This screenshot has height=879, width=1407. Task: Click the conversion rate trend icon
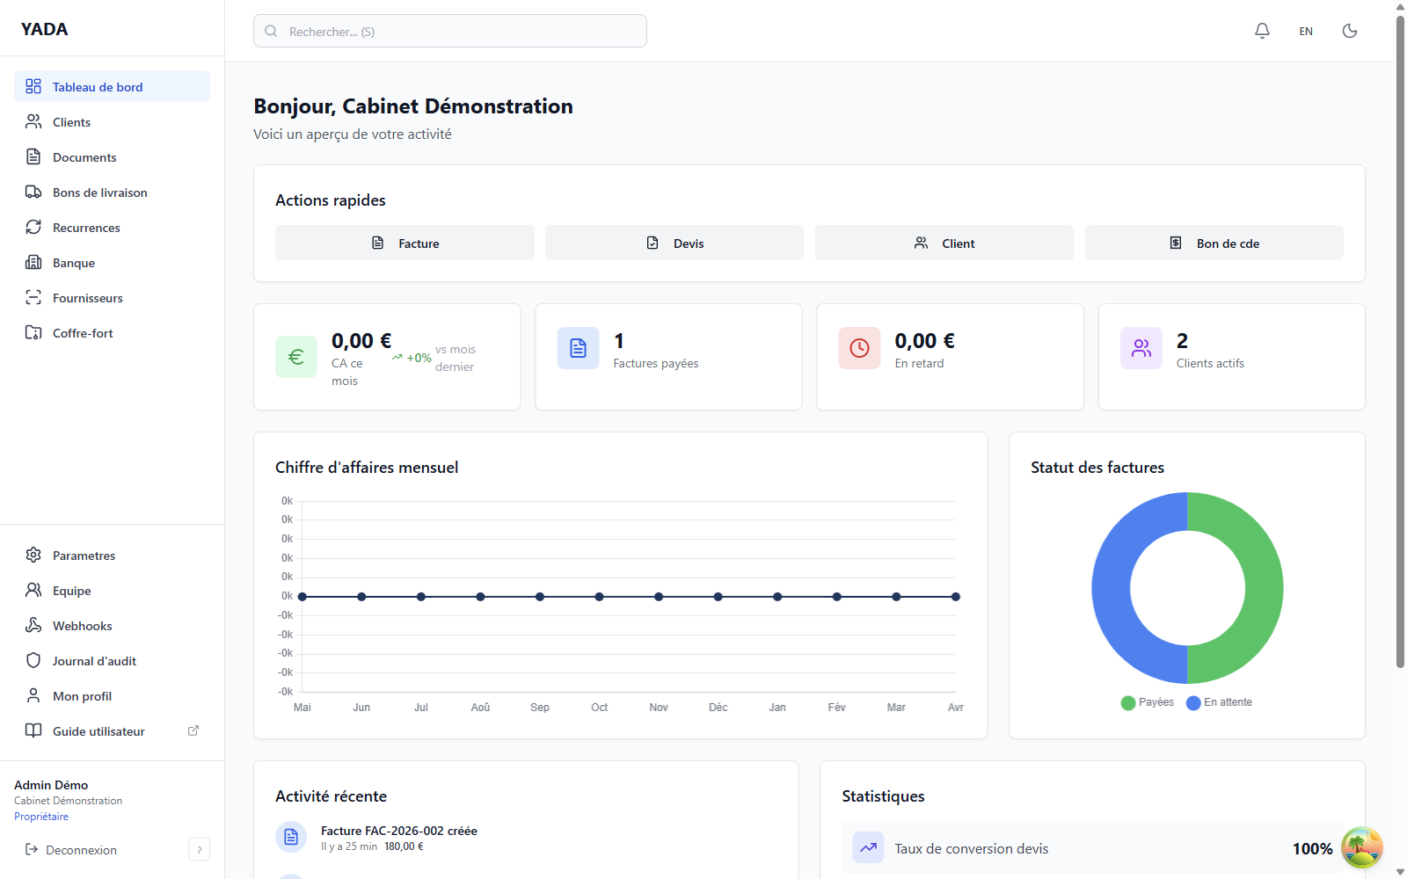868,847
